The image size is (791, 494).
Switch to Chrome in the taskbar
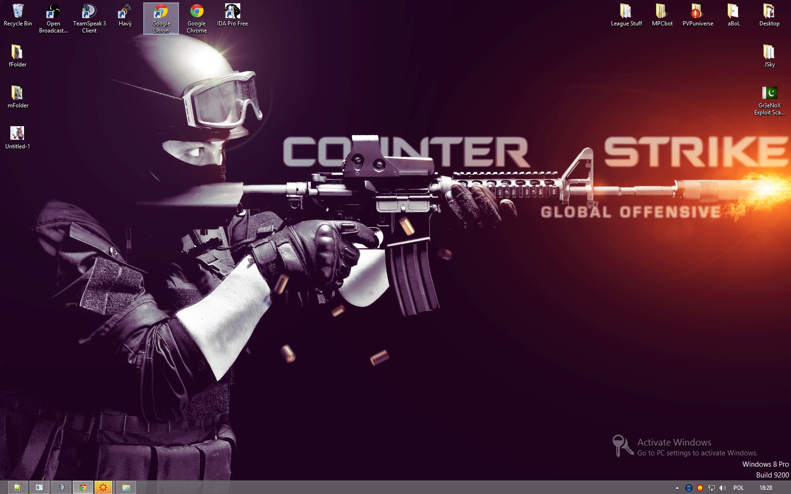pos(83,487)
